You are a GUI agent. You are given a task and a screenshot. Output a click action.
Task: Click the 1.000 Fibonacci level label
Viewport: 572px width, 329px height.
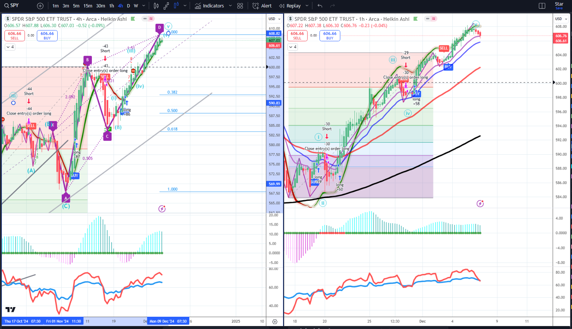click(x=172, y=189)
